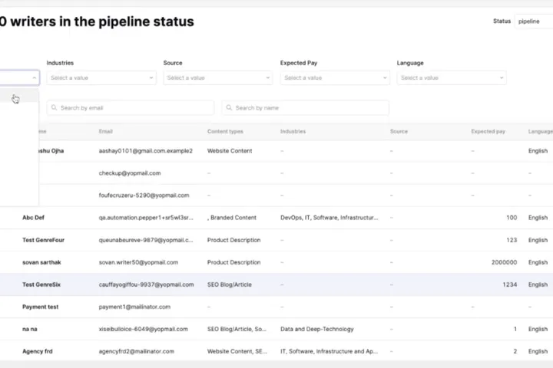Open writer row Test GenreSix
553x368 pixels.
pyautogui.click(x=276, y=284)
